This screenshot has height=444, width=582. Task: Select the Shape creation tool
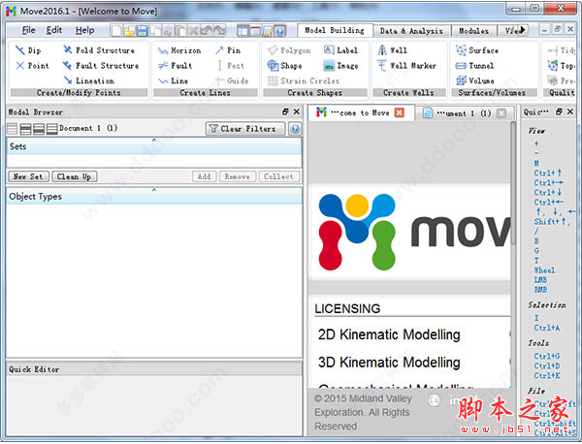coord(284,66)
